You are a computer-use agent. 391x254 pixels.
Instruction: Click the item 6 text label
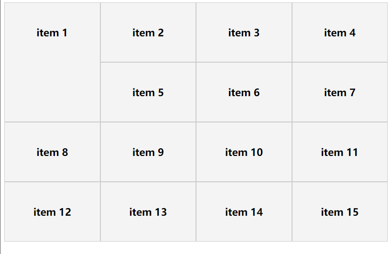244,92
